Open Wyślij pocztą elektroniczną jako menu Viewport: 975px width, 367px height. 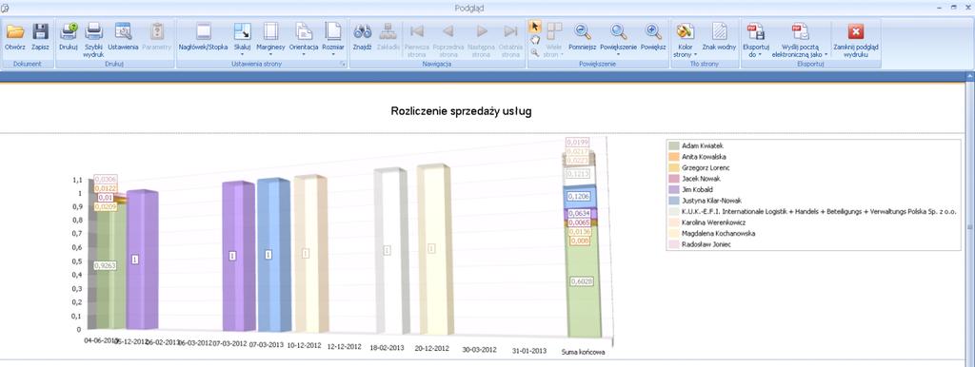pyautogui.click(x=800, y=39)
